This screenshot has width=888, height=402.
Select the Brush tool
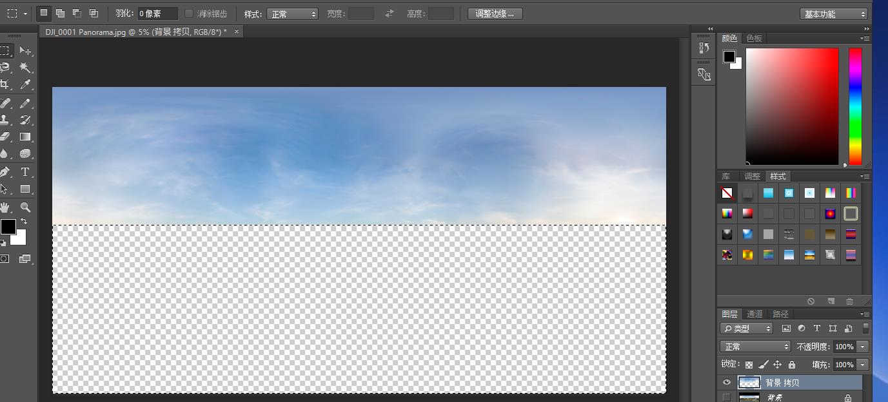25,103
